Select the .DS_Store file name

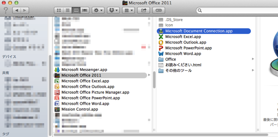[174, 20]
